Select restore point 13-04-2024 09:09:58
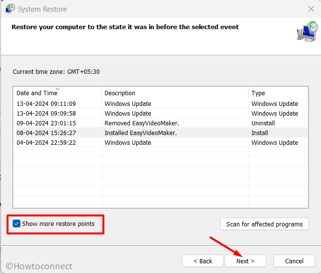This screenshot has width=321, height=274. (46, 113)
